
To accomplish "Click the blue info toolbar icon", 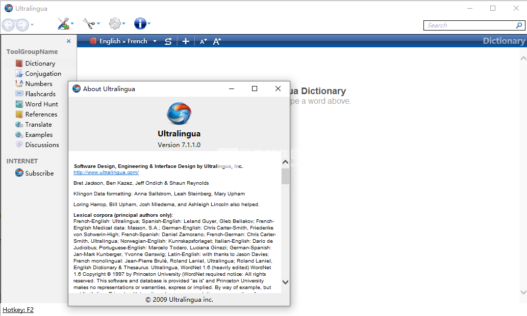I will (x=140, y=23).
